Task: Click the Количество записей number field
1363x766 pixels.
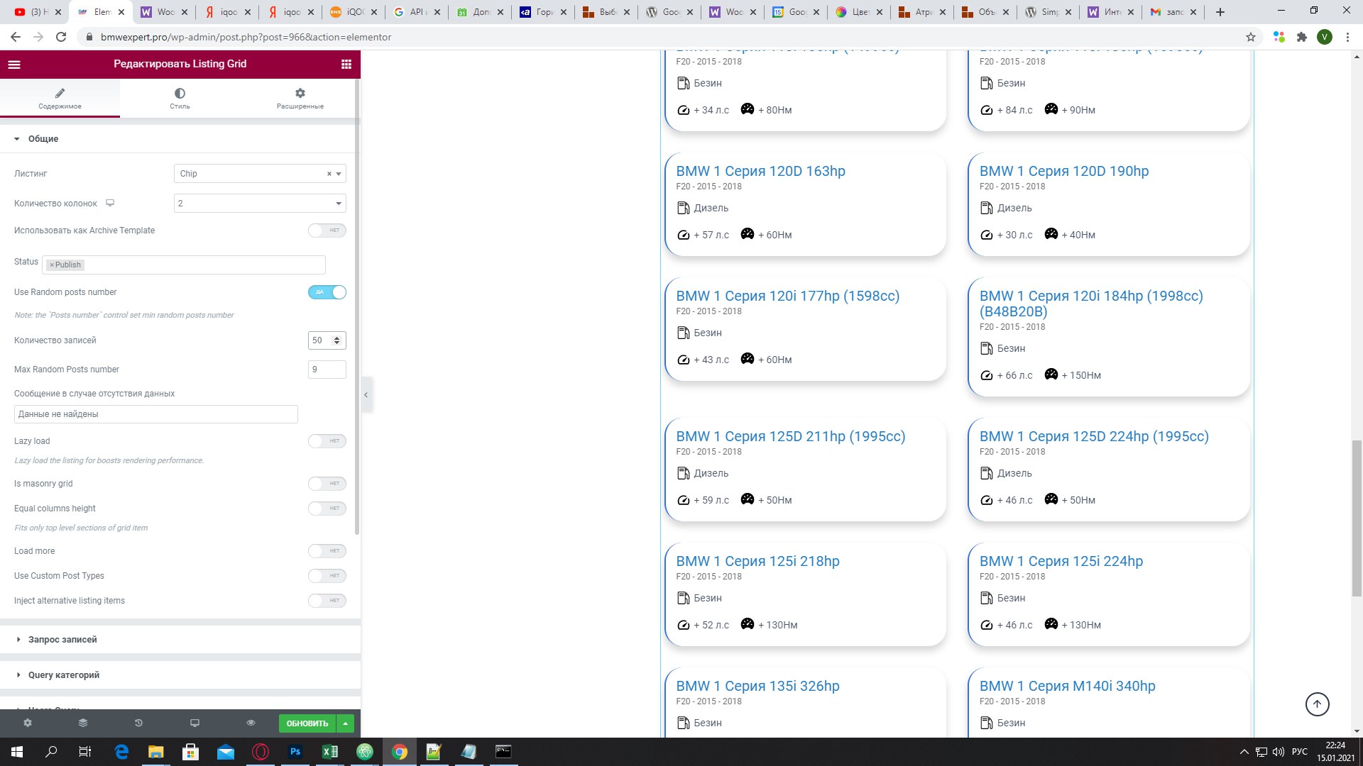Action: click(327, 340)
